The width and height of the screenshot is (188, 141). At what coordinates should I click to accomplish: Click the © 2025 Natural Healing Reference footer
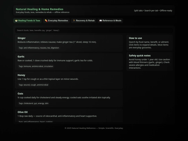pyautogui.click(x=94, y=128)
